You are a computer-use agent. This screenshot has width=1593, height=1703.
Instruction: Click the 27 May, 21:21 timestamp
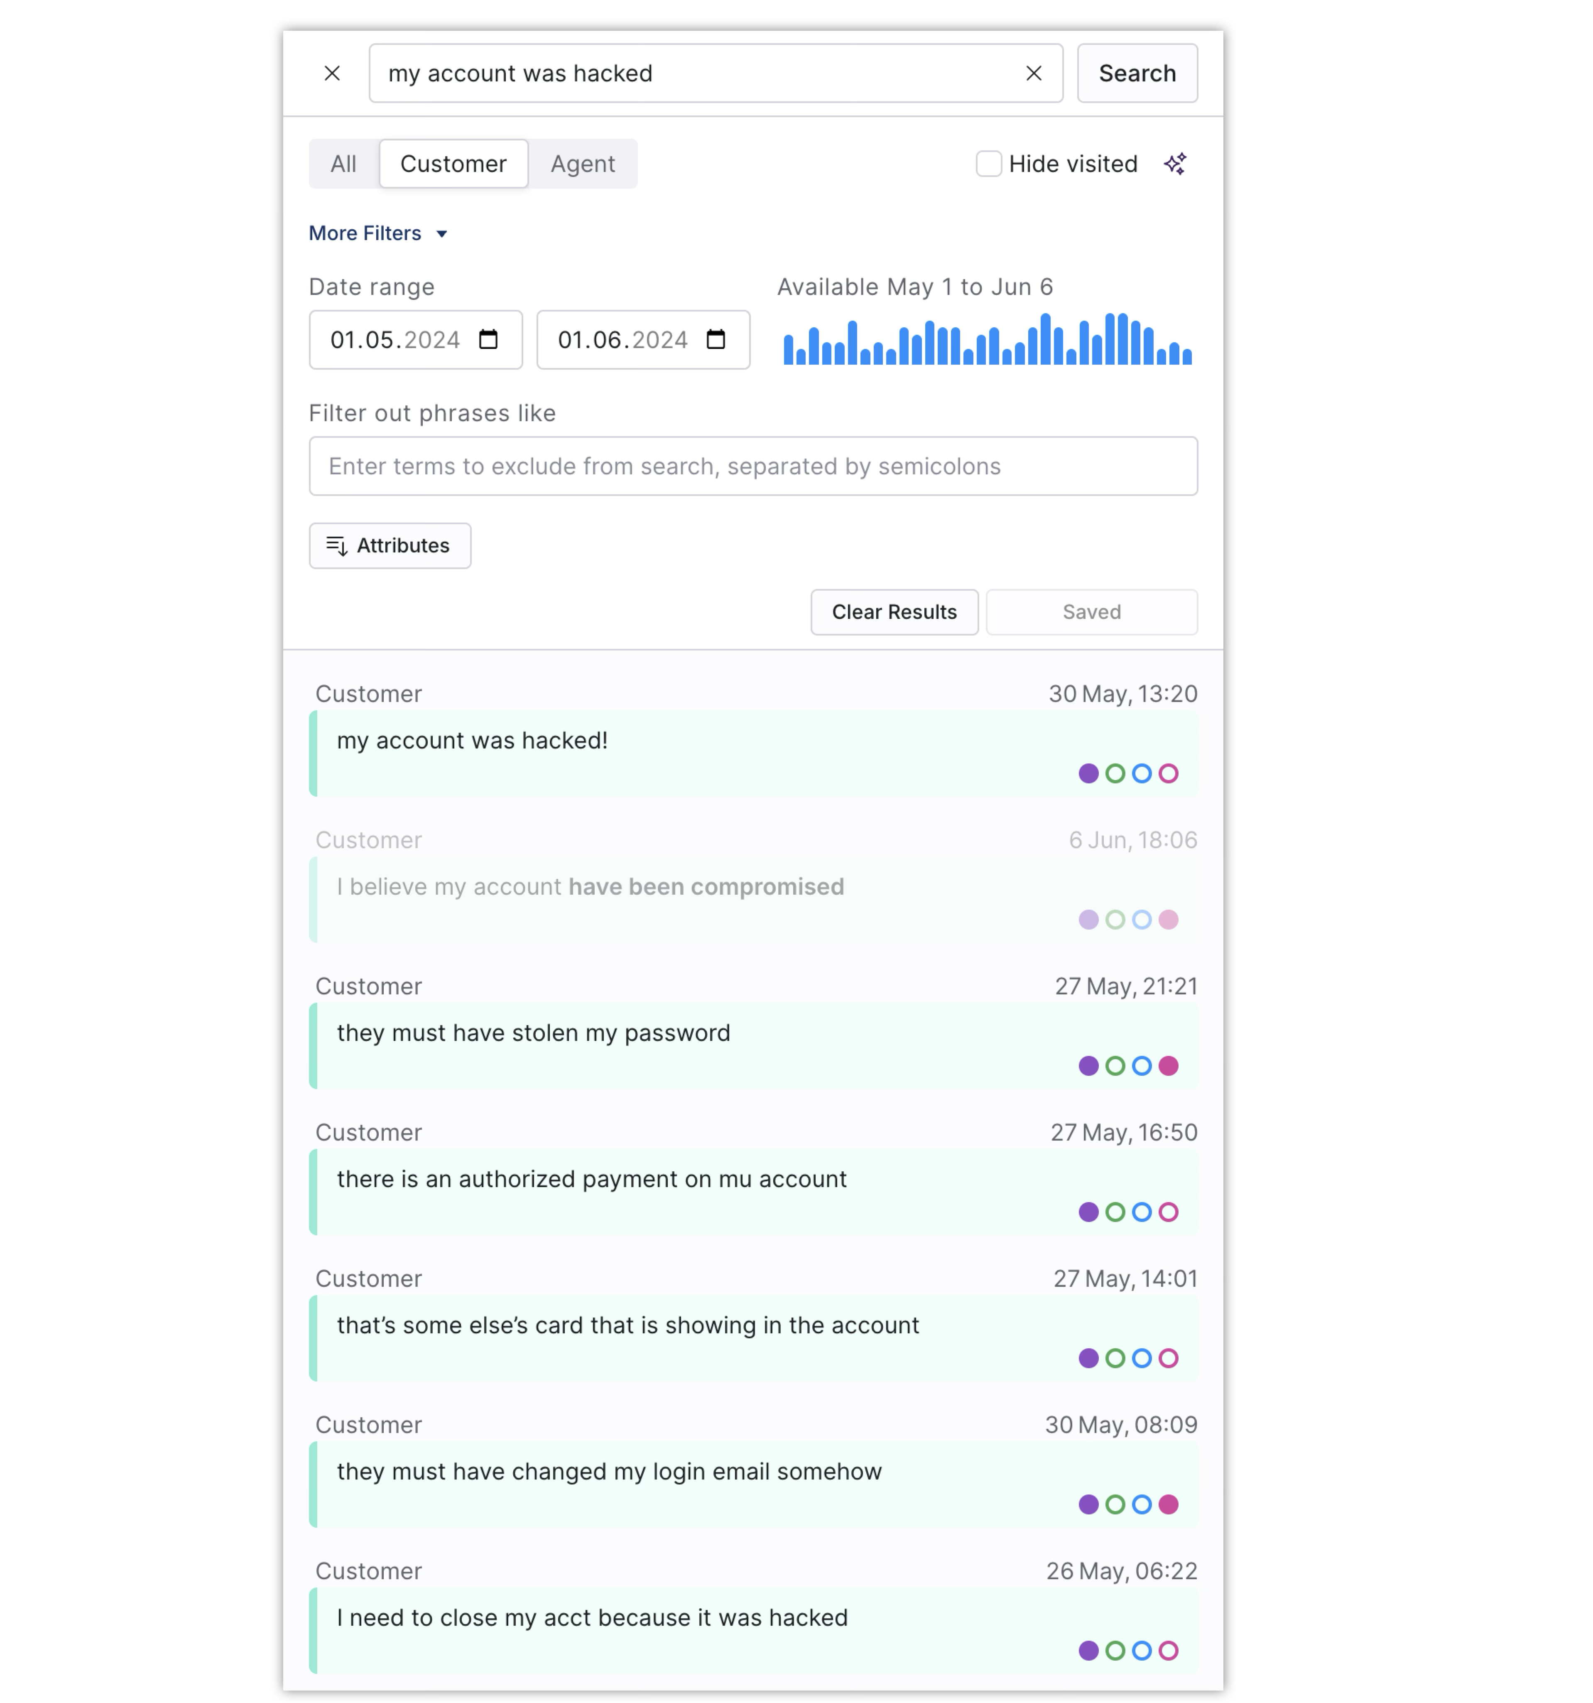[1125, 987]
